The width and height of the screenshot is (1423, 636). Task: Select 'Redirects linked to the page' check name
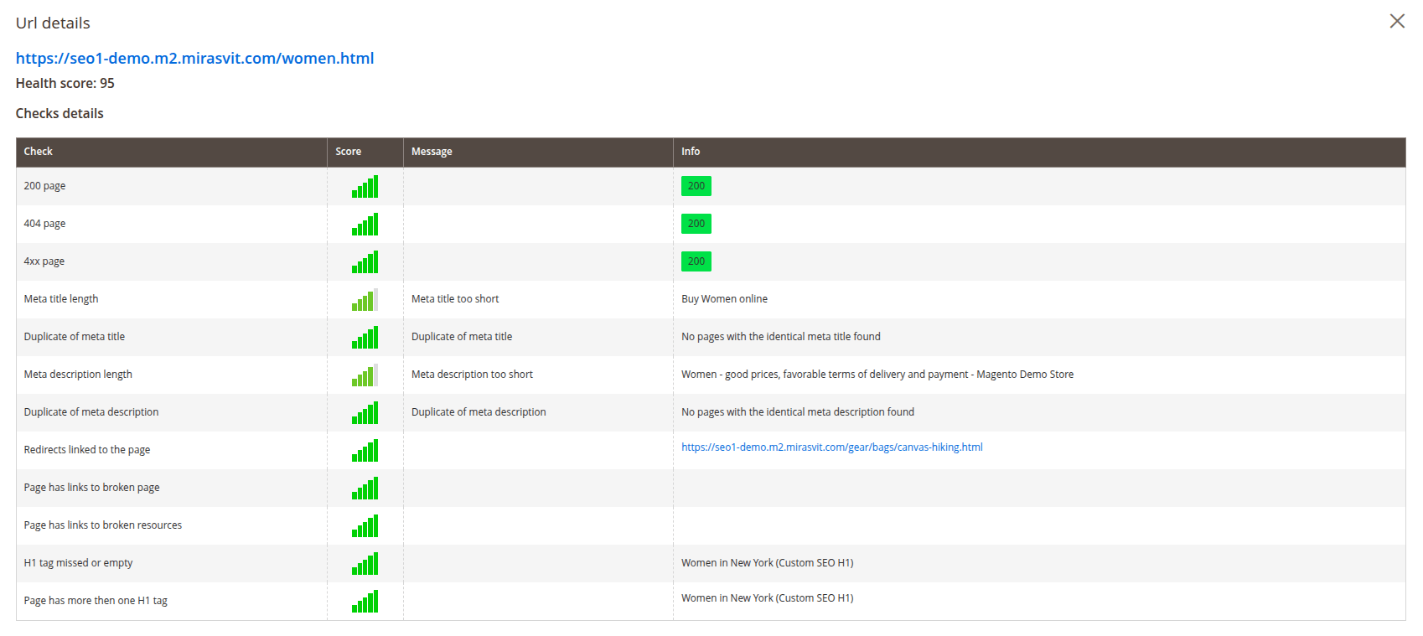[87, 450]
